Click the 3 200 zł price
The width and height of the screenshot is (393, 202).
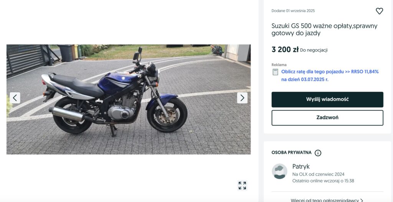285,50
